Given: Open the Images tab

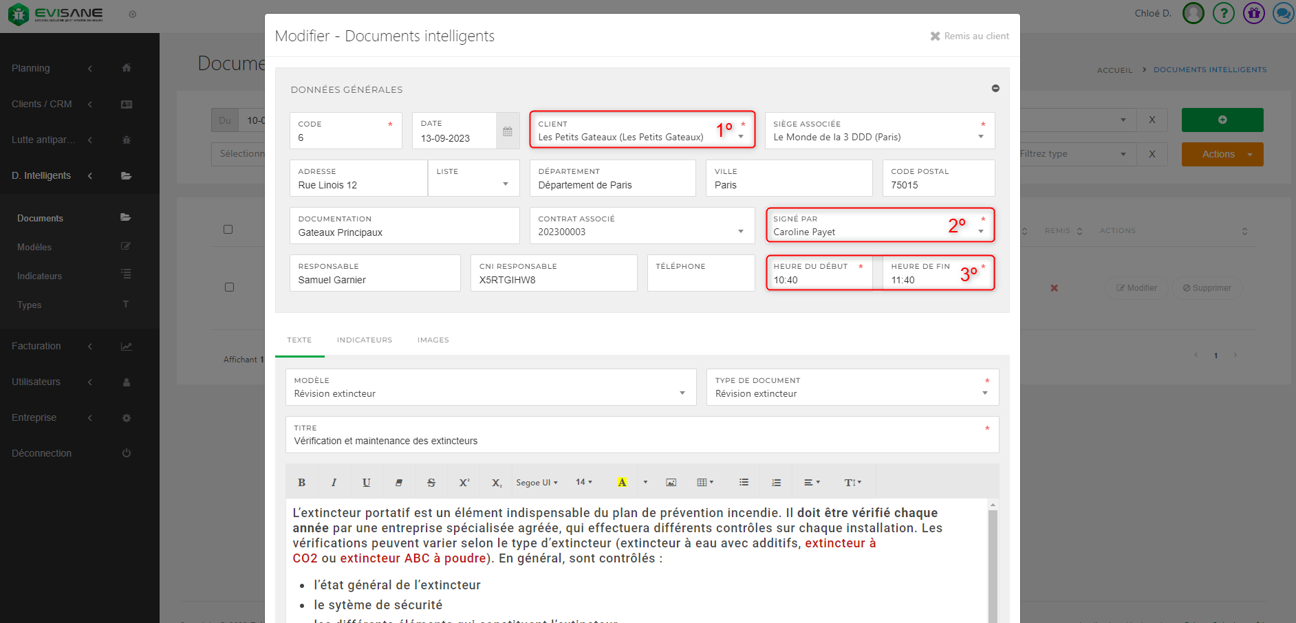Looking at the screenshot, I should coord(433,340).
